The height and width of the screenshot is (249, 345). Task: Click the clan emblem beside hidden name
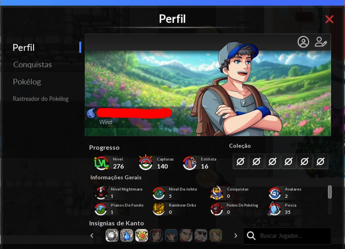point(91,113)
